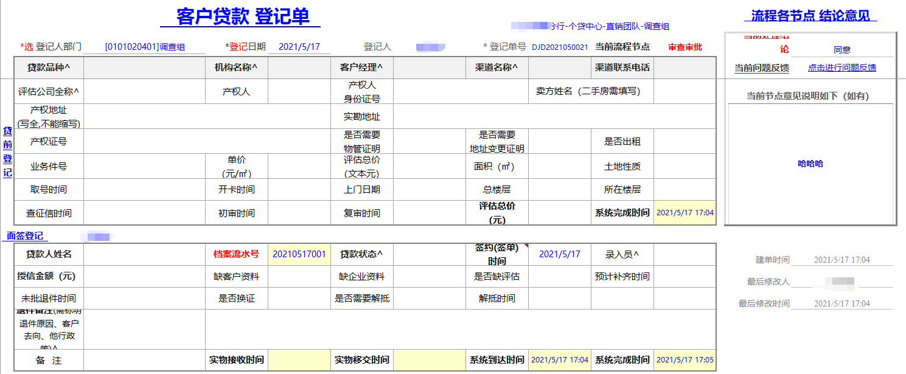The image size is (906, 374).
Task: Open the 录入员 selection field
Action: coord(685,254)
